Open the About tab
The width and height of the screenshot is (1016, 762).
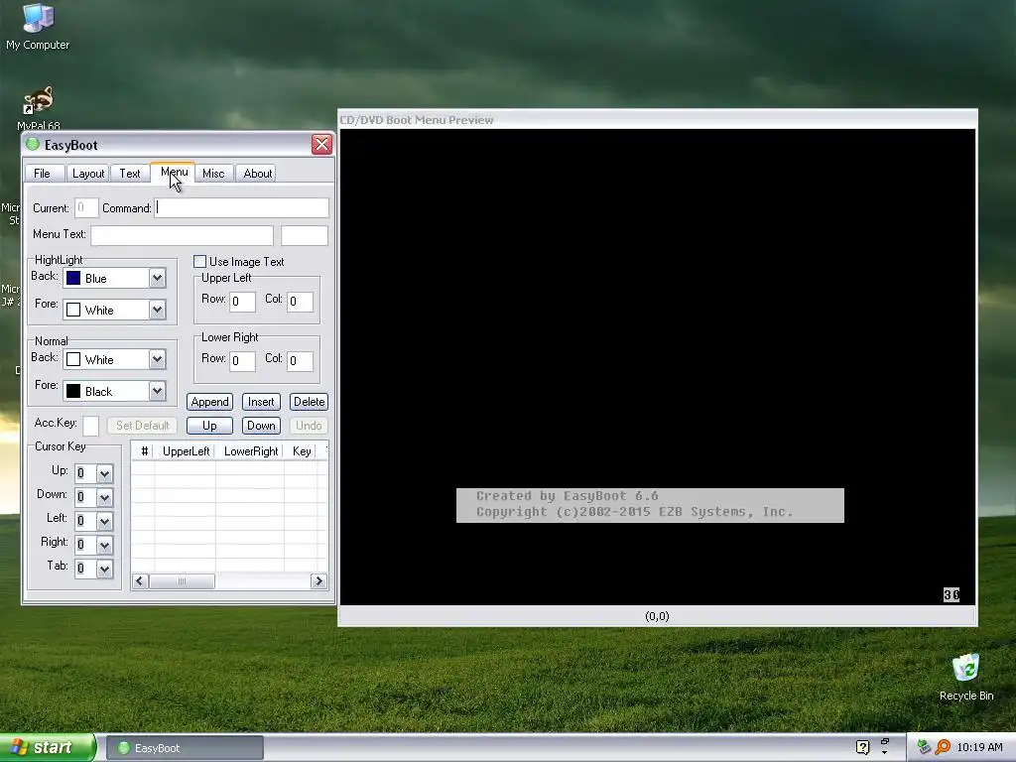click(257, 173)
